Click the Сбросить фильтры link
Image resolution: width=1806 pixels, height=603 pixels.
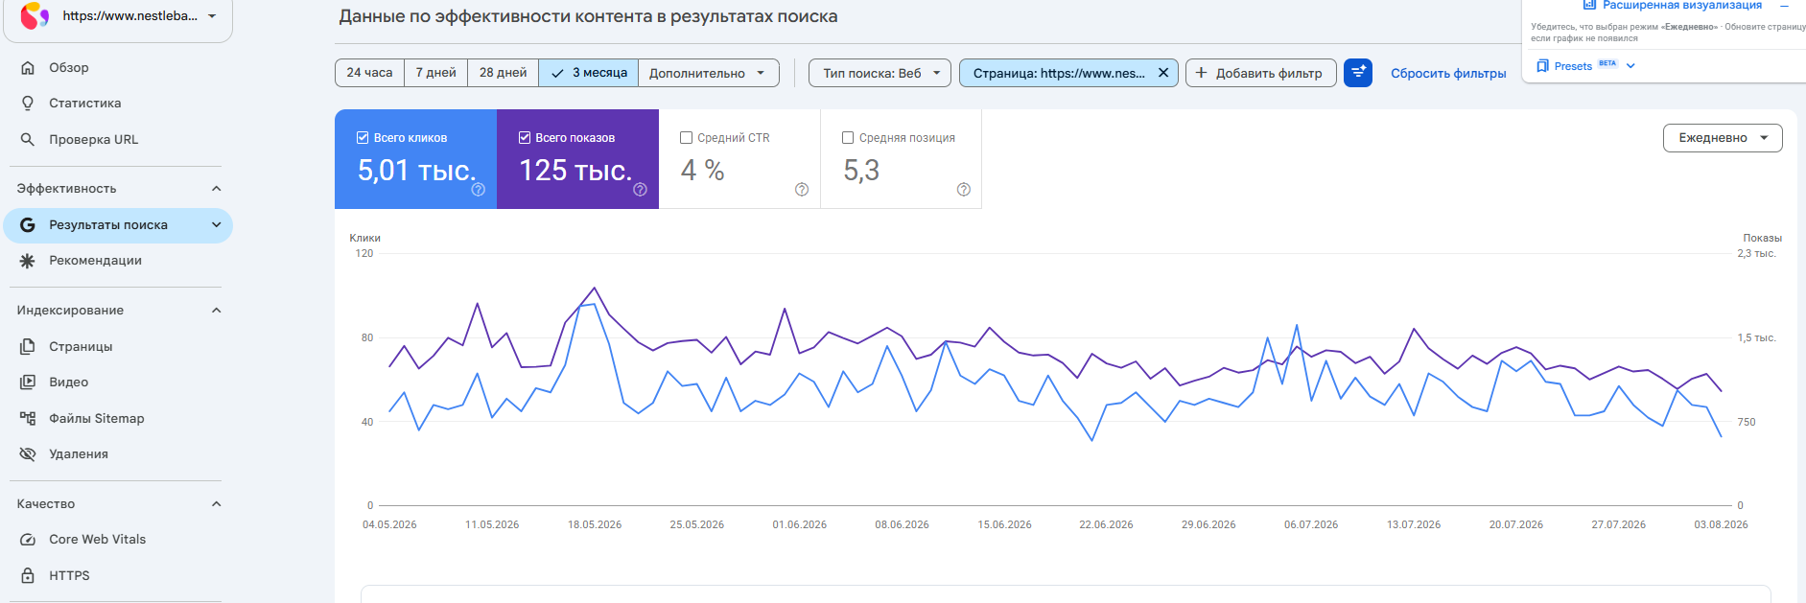[x=1448, y=74]
